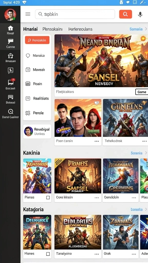Click the Kakinia section heading
This screenshot has width=148, height=263.
point(31,153)
